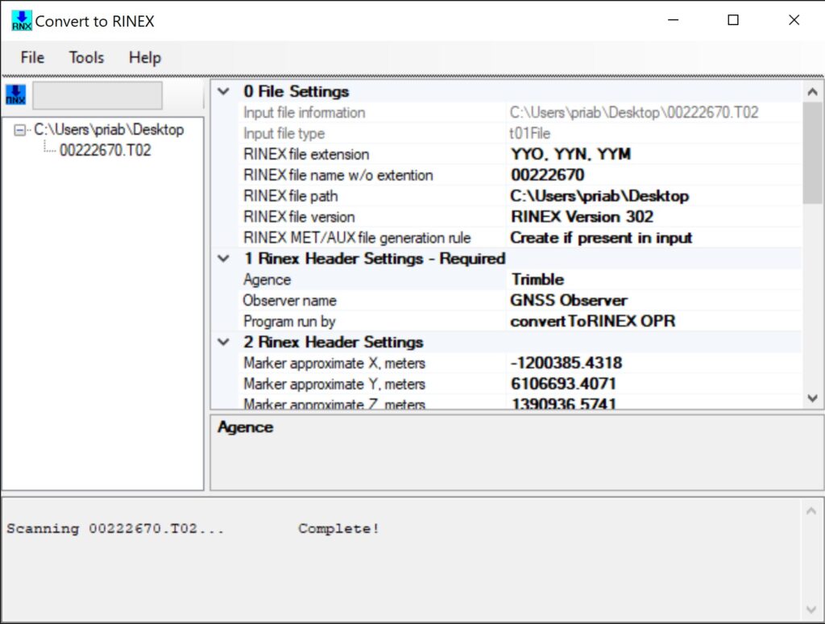
Task: Click the Program run by value
Action: coord(593,321)
